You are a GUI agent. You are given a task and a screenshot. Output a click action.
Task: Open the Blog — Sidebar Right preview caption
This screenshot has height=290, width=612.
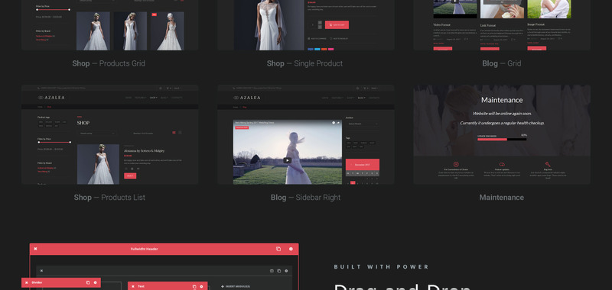[x=305, y=198]
